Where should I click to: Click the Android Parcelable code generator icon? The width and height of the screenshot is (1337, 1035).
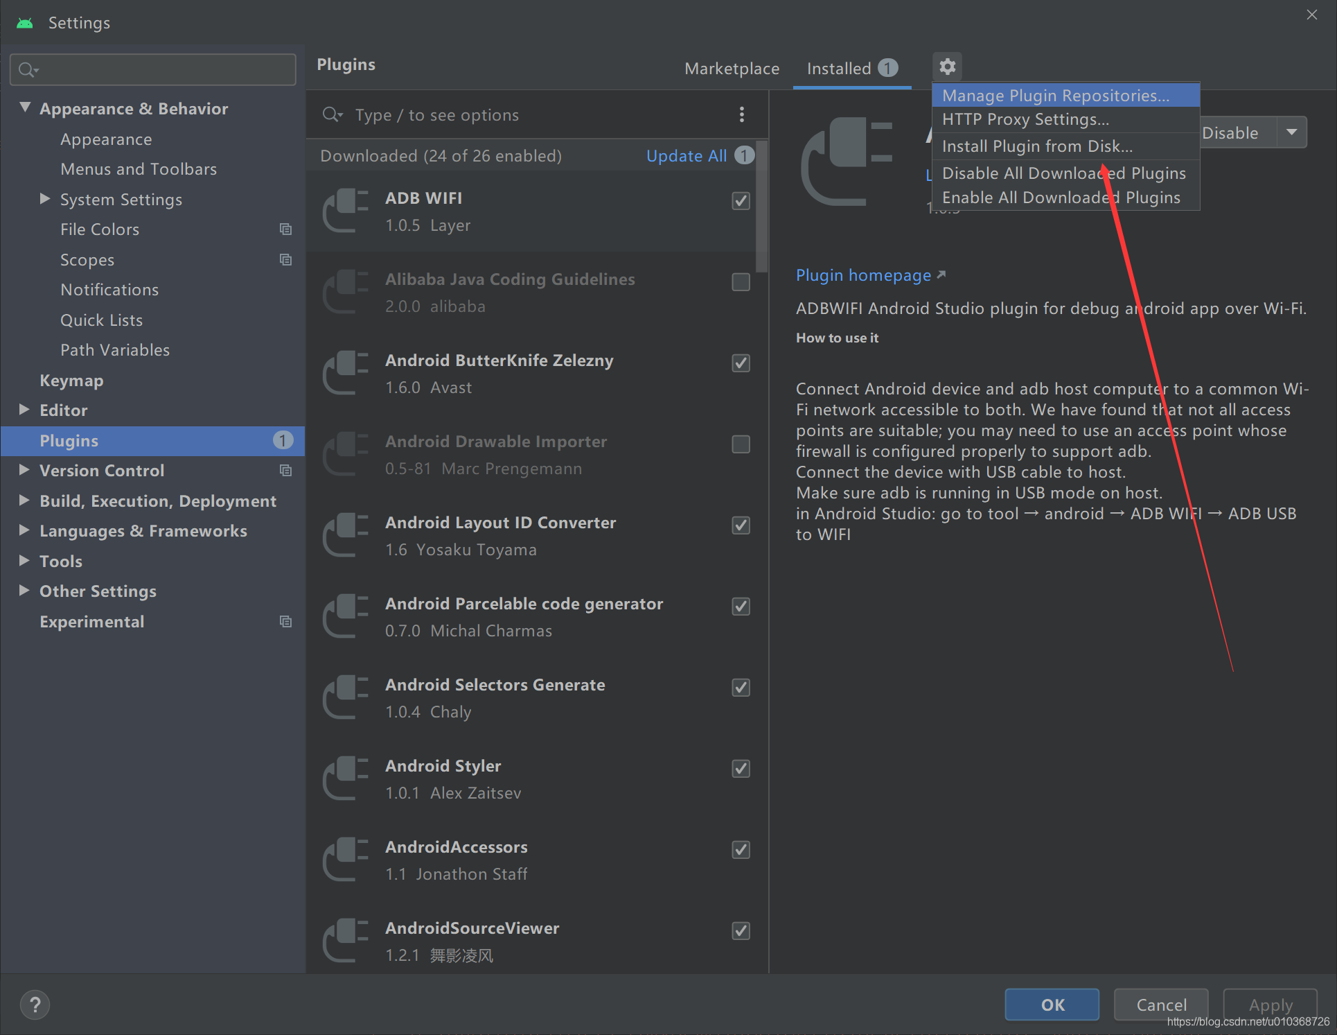click(345, 616)
